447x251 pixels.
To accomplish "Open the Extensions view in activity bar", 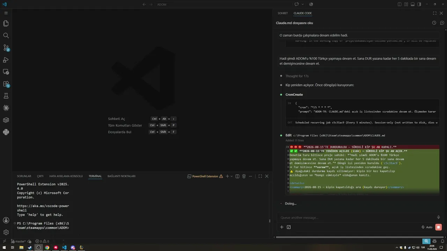I will click(6, 84).
